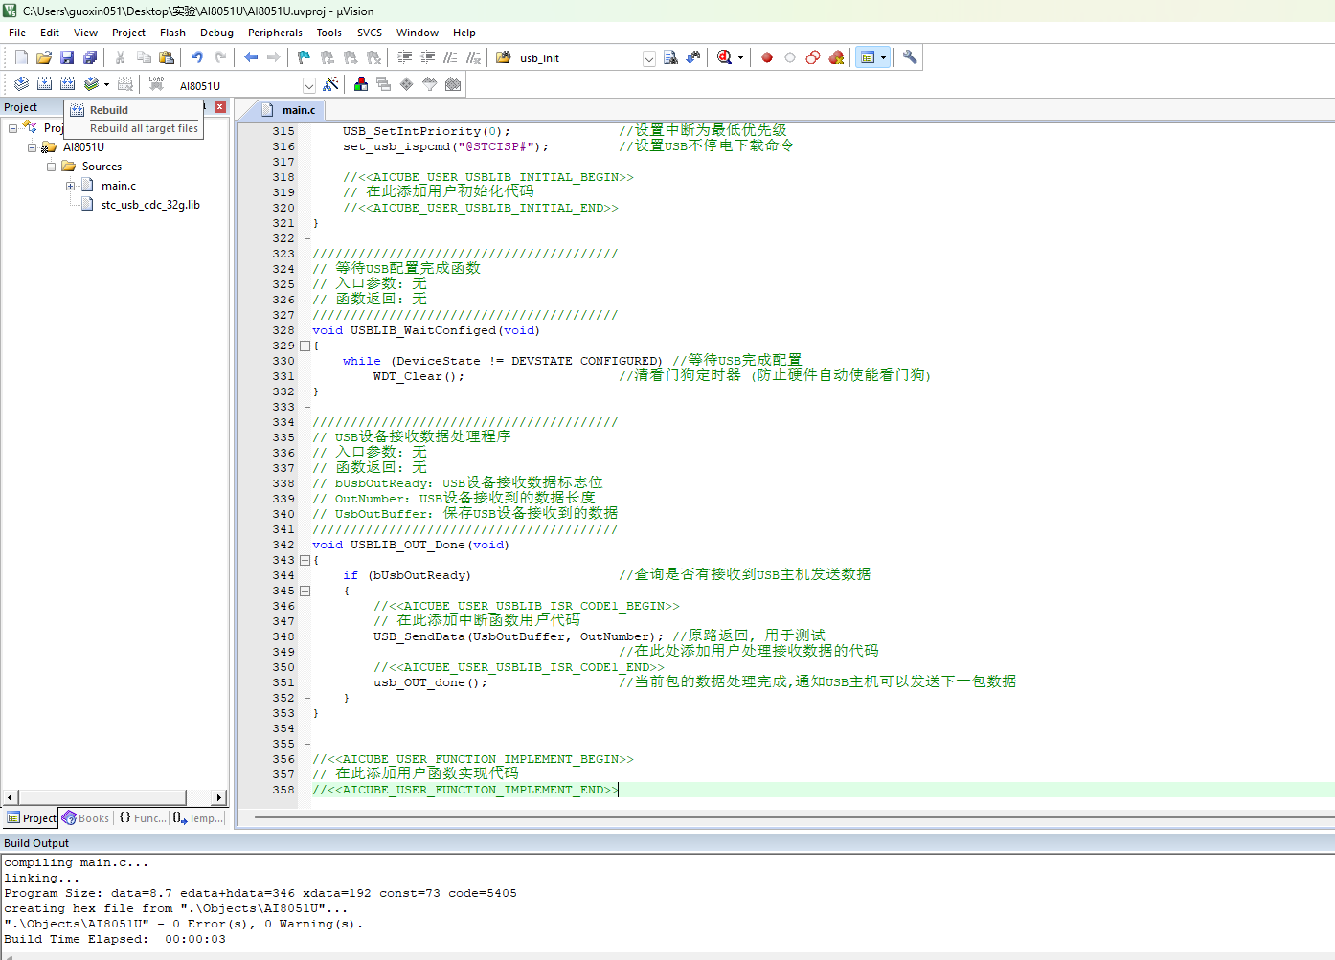Open the debug button's dropdown arrow

click(x=740, y=57)
